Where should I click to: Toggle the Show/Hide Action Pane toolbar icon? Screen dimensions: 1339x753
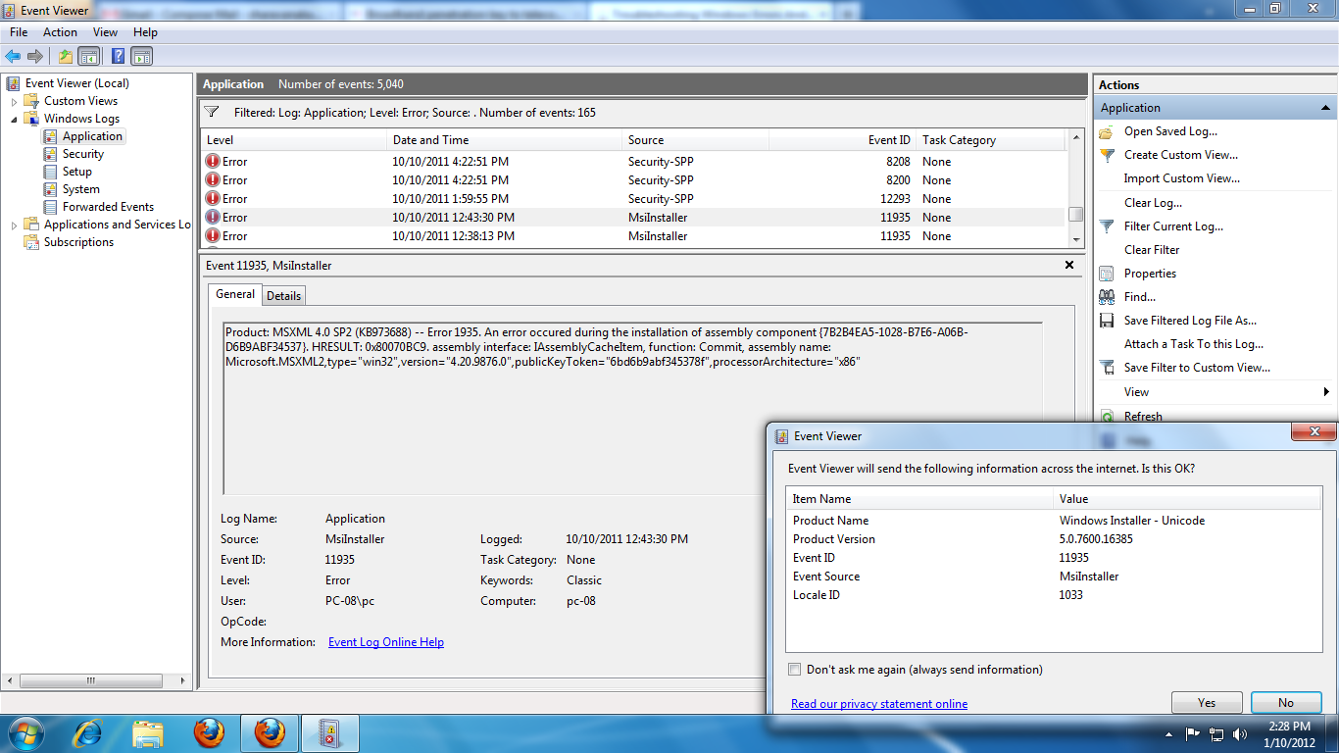point(142,56)
